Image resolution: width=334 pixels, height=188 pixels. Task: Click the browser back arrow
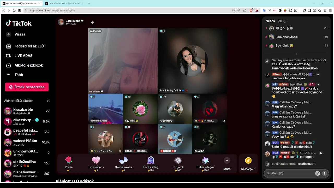coord(4,10)
